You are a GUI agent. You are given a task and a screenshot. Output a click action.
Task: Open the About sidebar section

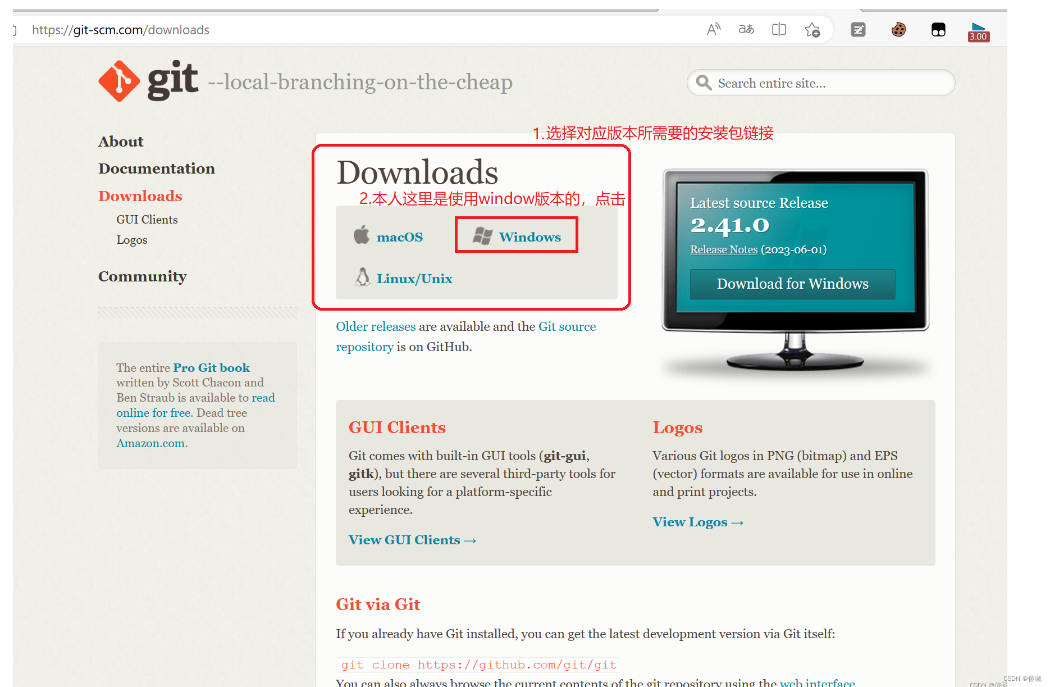(121, 142)
